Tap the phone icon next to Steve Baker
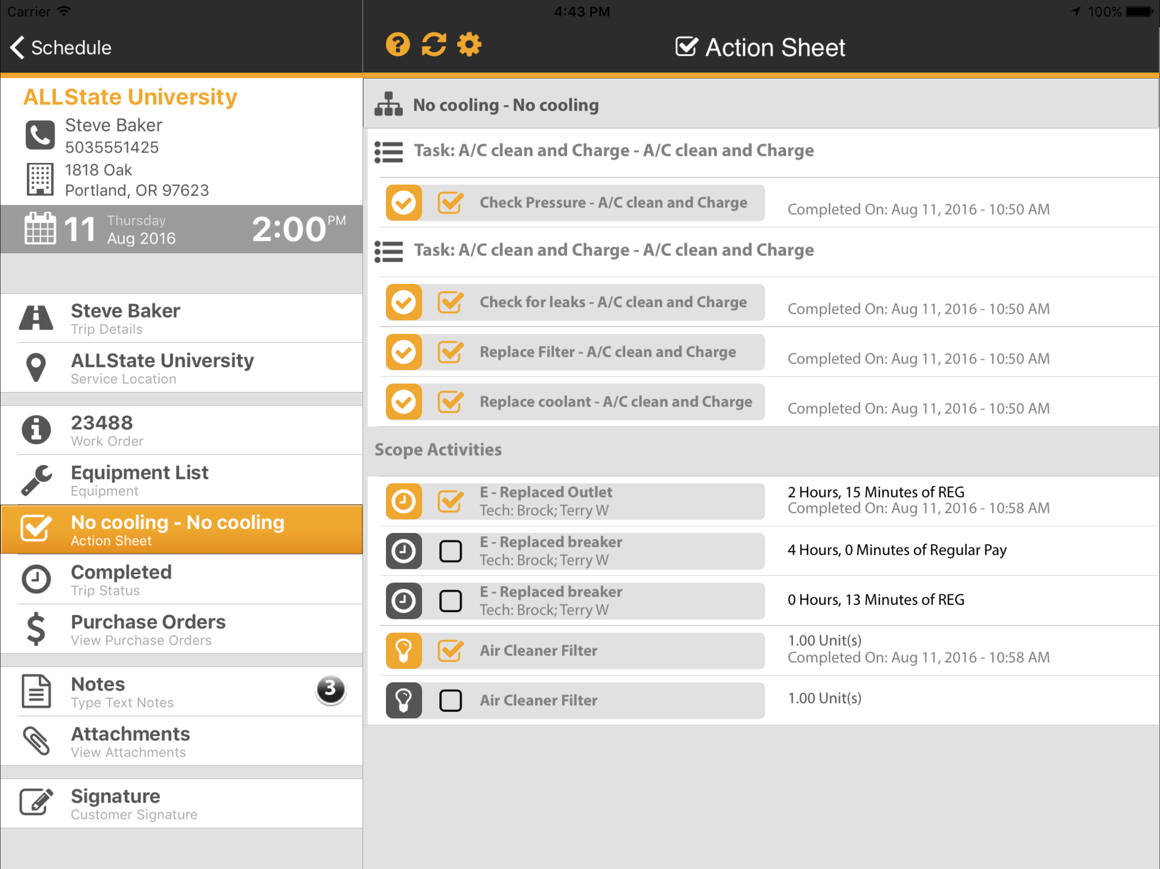Image resolution: width=1160 pixels, height=869 pixels. pyautogui.click(x=40, y=135)
